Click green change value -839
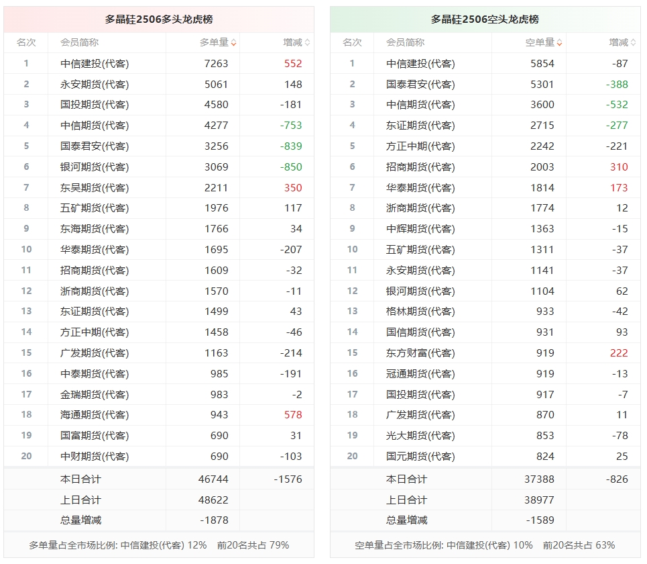This screenshot has height=564, width=647. coord(291,146)
